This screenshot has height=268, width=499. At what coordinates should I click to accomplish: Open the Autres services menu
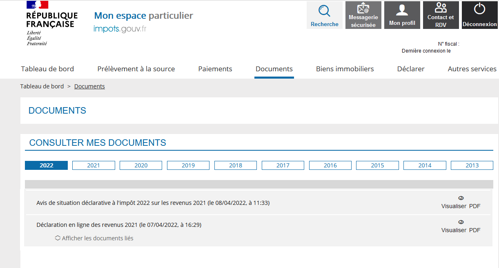(x=472, y=69)
